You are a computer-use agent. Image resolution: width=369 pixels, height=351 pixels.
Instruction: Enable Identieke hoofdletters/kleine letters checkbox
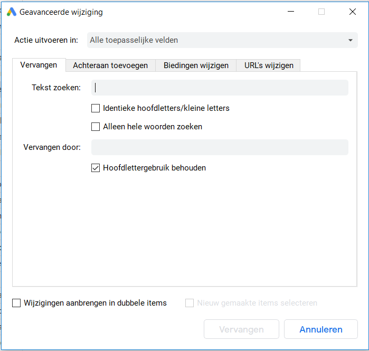click(x=96, y=108)
